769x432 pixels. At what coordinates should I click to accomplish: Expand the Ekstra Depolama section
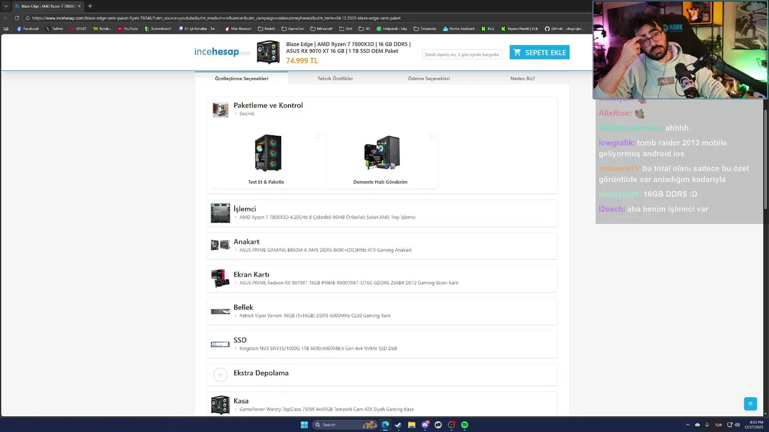pos(382,374)
